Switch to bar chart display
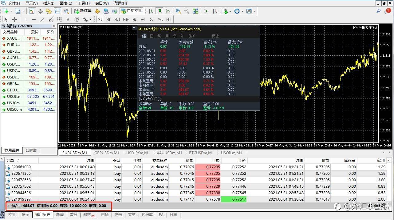 click(x=151, y=11)
